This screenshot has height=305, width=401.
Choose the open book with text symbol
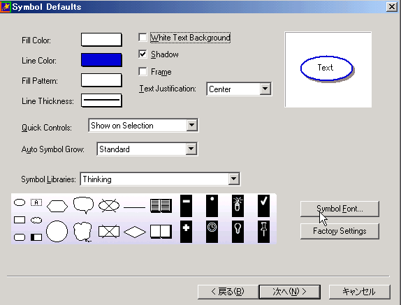[x=161, y=206]
